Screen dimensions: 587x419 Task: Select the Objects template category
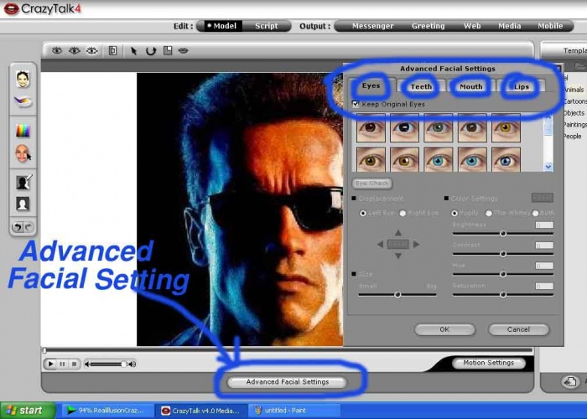(x=574, y=113)
